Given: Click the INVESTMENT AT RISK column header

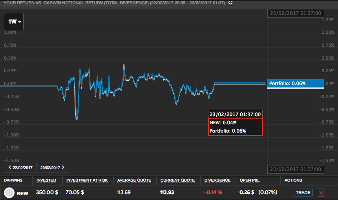Looking at the screenshot, I should (87, 180).
